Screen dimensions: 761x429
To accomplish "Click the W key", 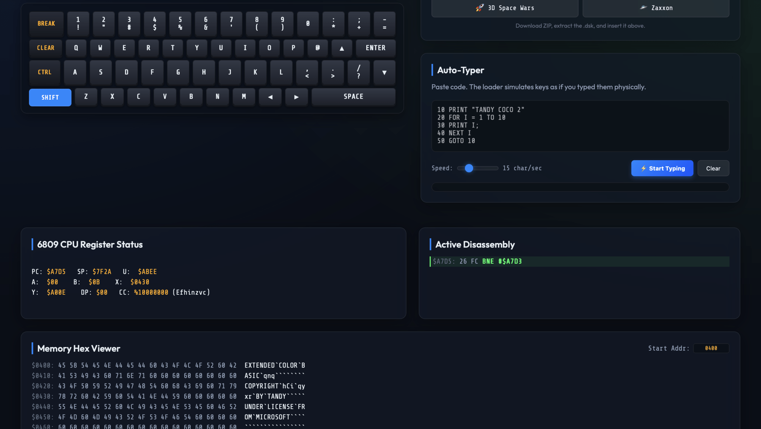I will (x=100, y=48).
